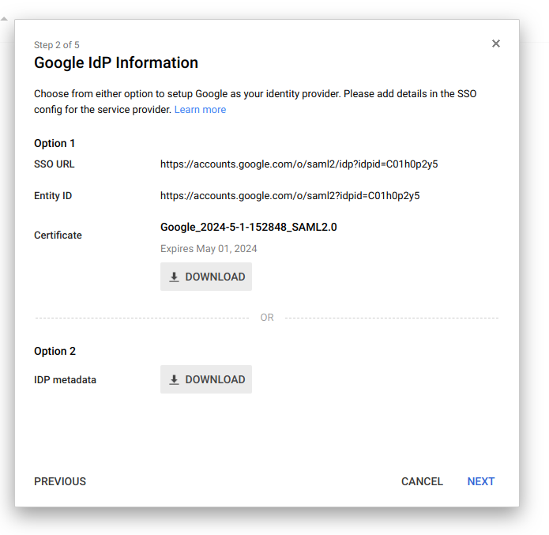
Task: Click the 'Google IdP Information' title
Action: pyautogui.click(x=116, y=62)
